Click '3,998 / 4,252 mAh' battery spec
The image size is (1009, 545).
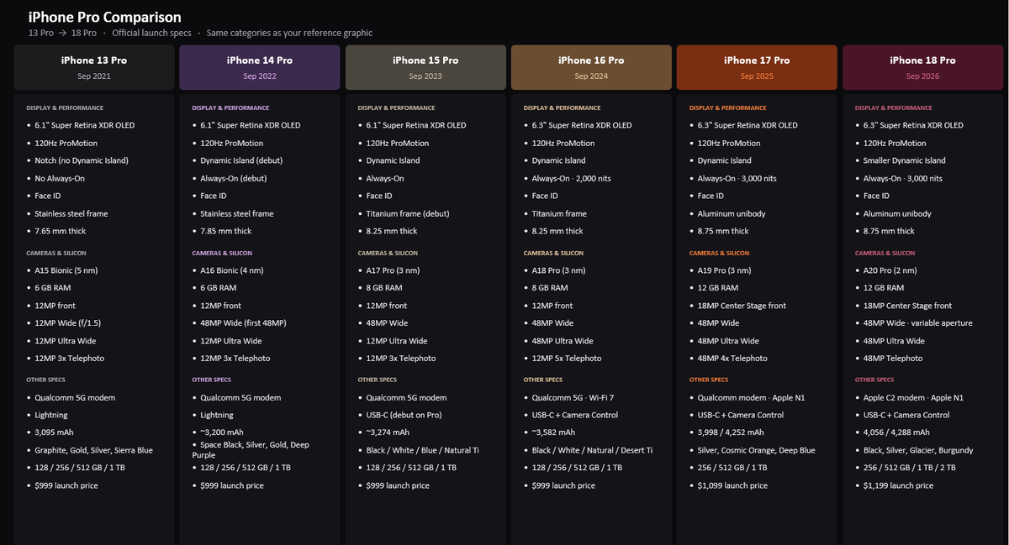point(731,432)
